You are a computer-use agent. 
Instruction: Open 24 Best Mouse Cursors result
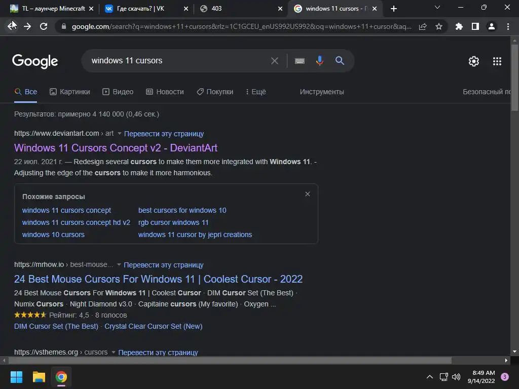click(x=158, y=279)
